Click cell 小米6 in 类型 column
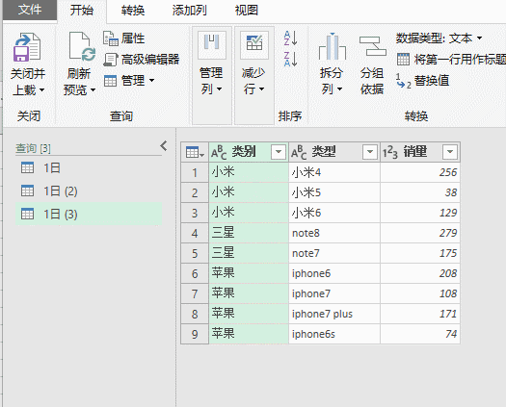Image resolution: width=506 pixels, height=407 pixels. click(x=334, y=213)
